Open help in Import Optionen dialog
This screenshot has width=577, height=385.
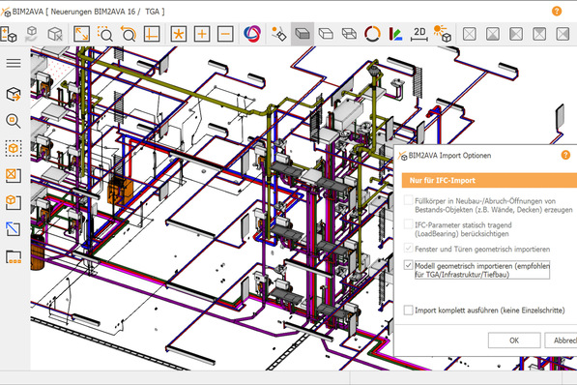(565, 155)
